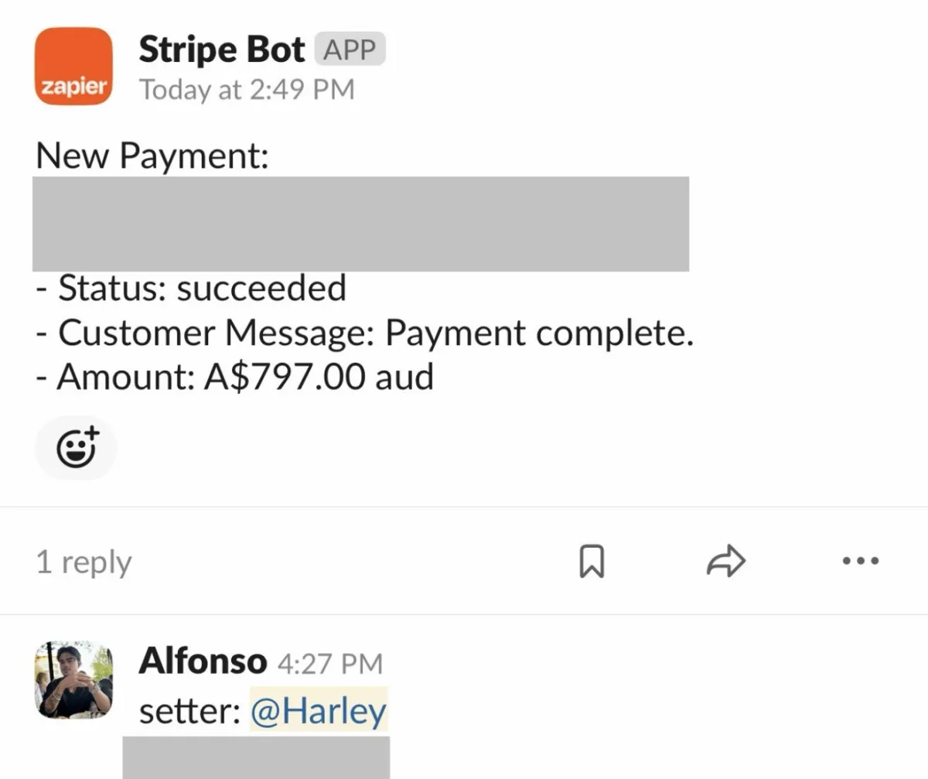Click the Zapier app avatar icon

(74, 66)
